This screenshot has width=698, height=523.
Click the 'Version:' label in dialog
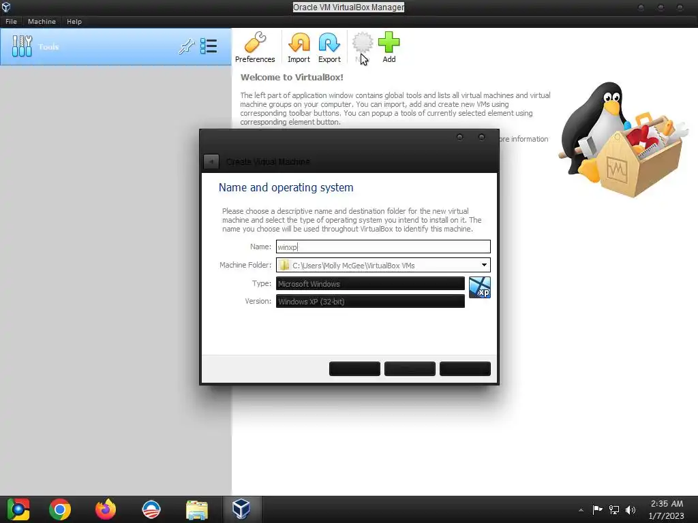pyautogui.click(x=258, y=301)
